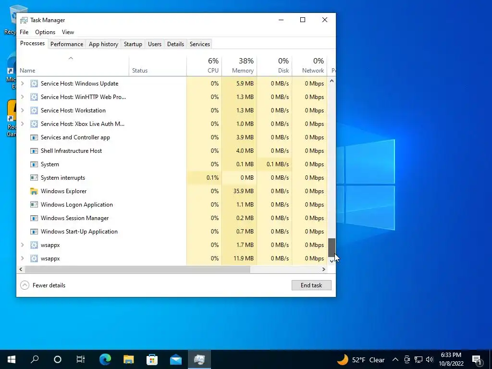Expand the wsappx row using 1.7 MB
The height and width of the screenshot is (369, 492).
coord(22,245)
